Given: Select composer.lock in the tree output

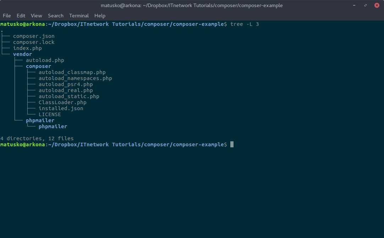Looking at the screenshot, I should tap(33, 42).
